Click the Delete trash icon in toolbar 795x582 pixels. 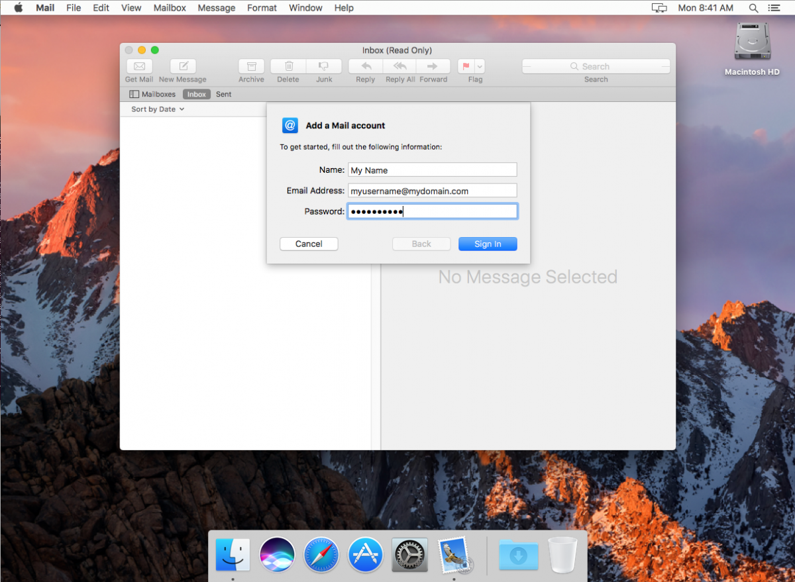tap(288, 66)
